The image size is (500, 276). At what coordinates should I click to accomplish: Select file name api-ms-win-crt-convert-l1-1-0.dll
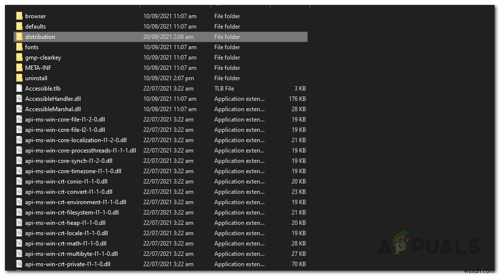(68, 192)
